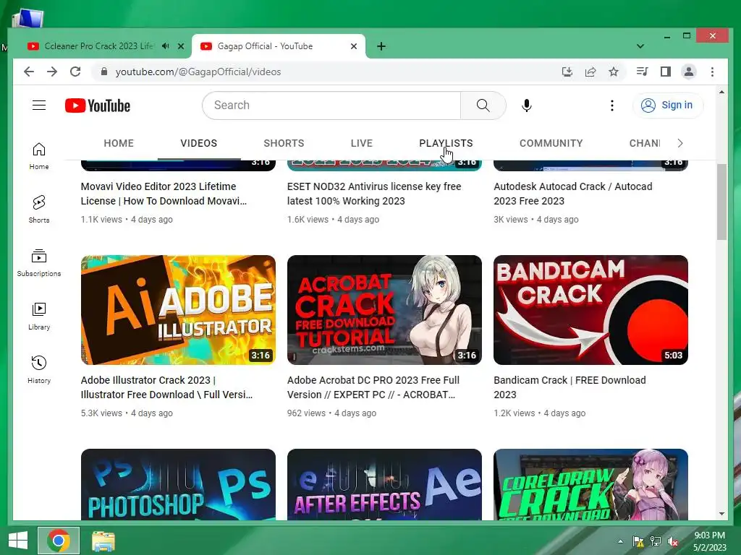Reload the page with the refresh icon

pos(75,72)
